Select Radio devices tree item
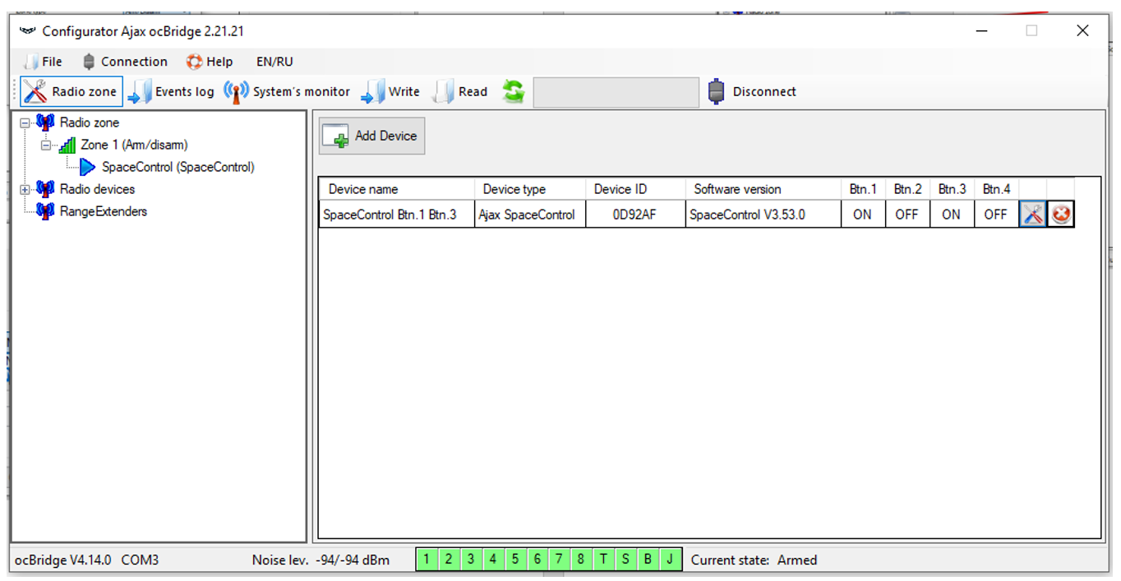Screen dimensions: 1121x581 click(x=97, y=189)
